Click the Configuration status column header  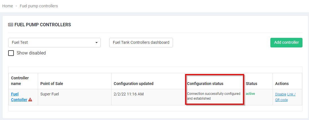[205, 84]
